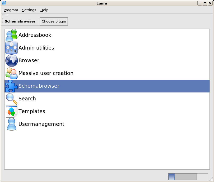Open the Program menu
This screenshot has width=214, height=182.
(x=11, y=10)
